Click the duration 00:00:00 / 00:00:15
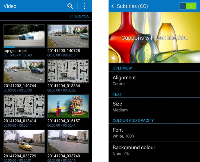This screenshot has height=162, width=200. 62,55
